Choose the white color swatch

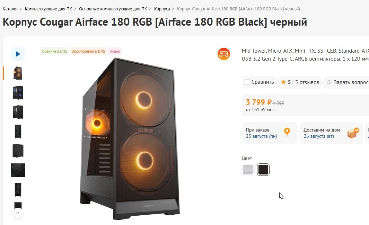pos(248,170)
